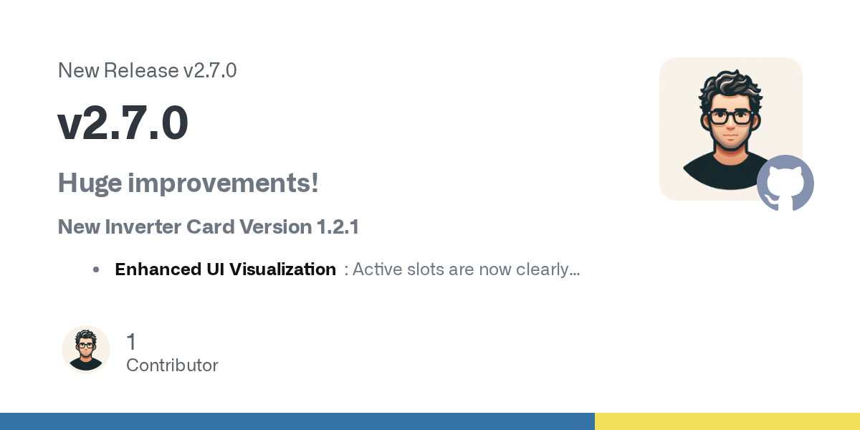Click the blue language bar segment

click(x=297, y=421)
